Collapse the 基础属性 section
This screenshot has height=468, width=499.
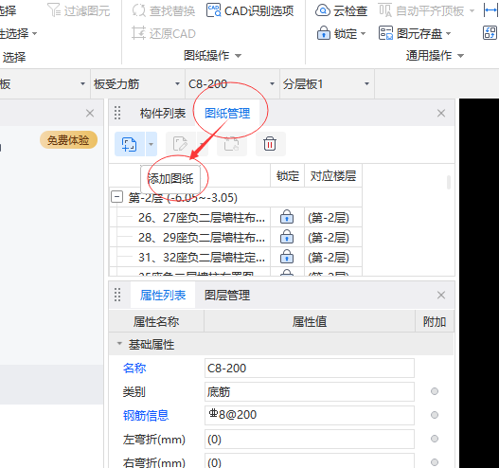click(x=119, y=344)
